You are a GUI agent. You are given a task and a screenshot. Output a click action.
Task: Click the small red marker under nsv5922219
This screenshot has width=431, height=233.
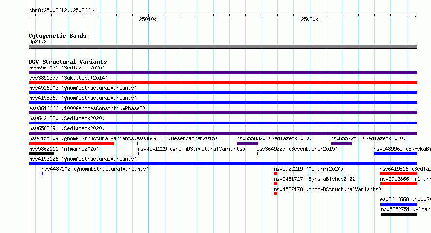tap(276, 174)
